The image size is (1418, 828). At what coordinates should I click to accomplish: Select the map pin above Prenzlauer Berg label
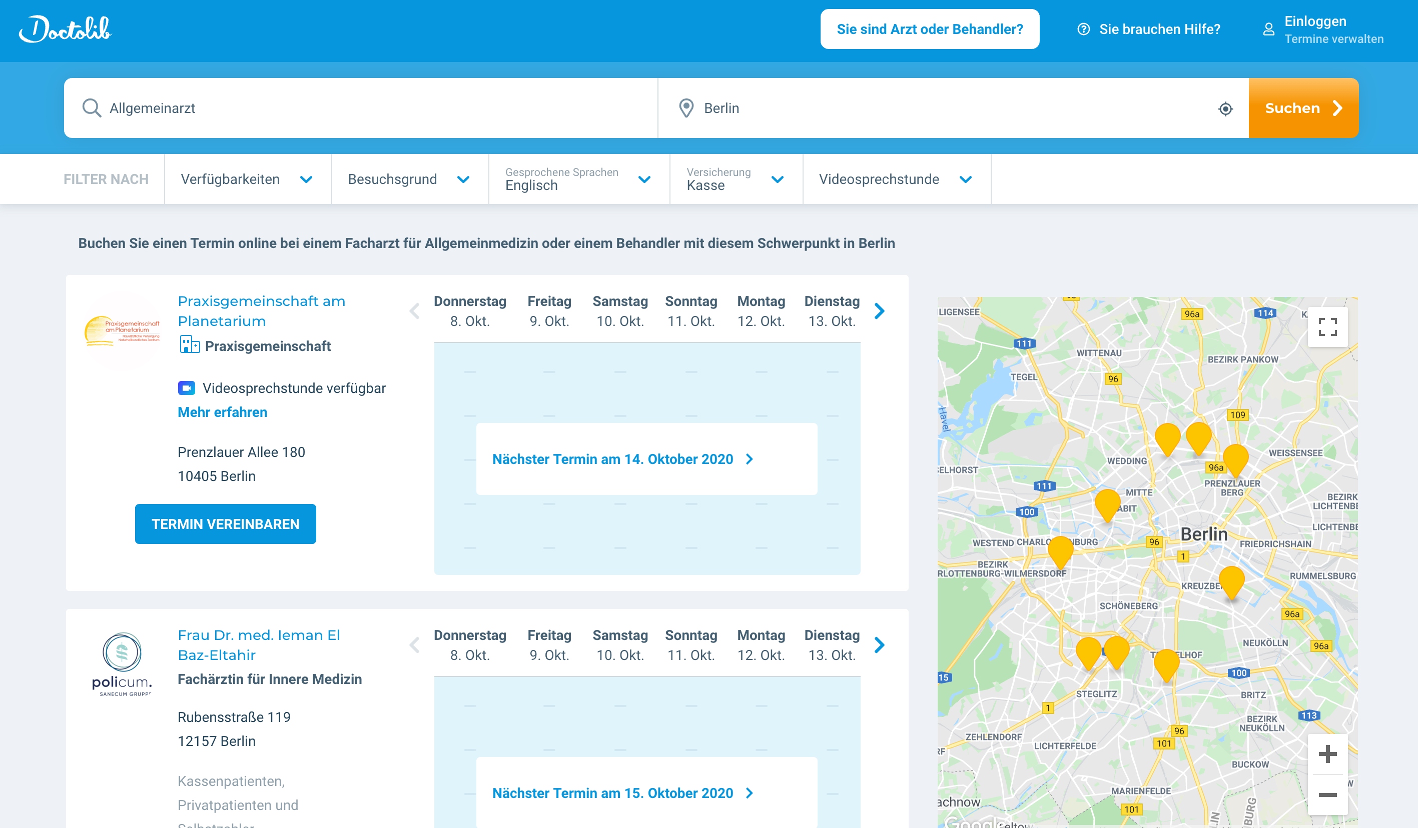point(1235,460)
